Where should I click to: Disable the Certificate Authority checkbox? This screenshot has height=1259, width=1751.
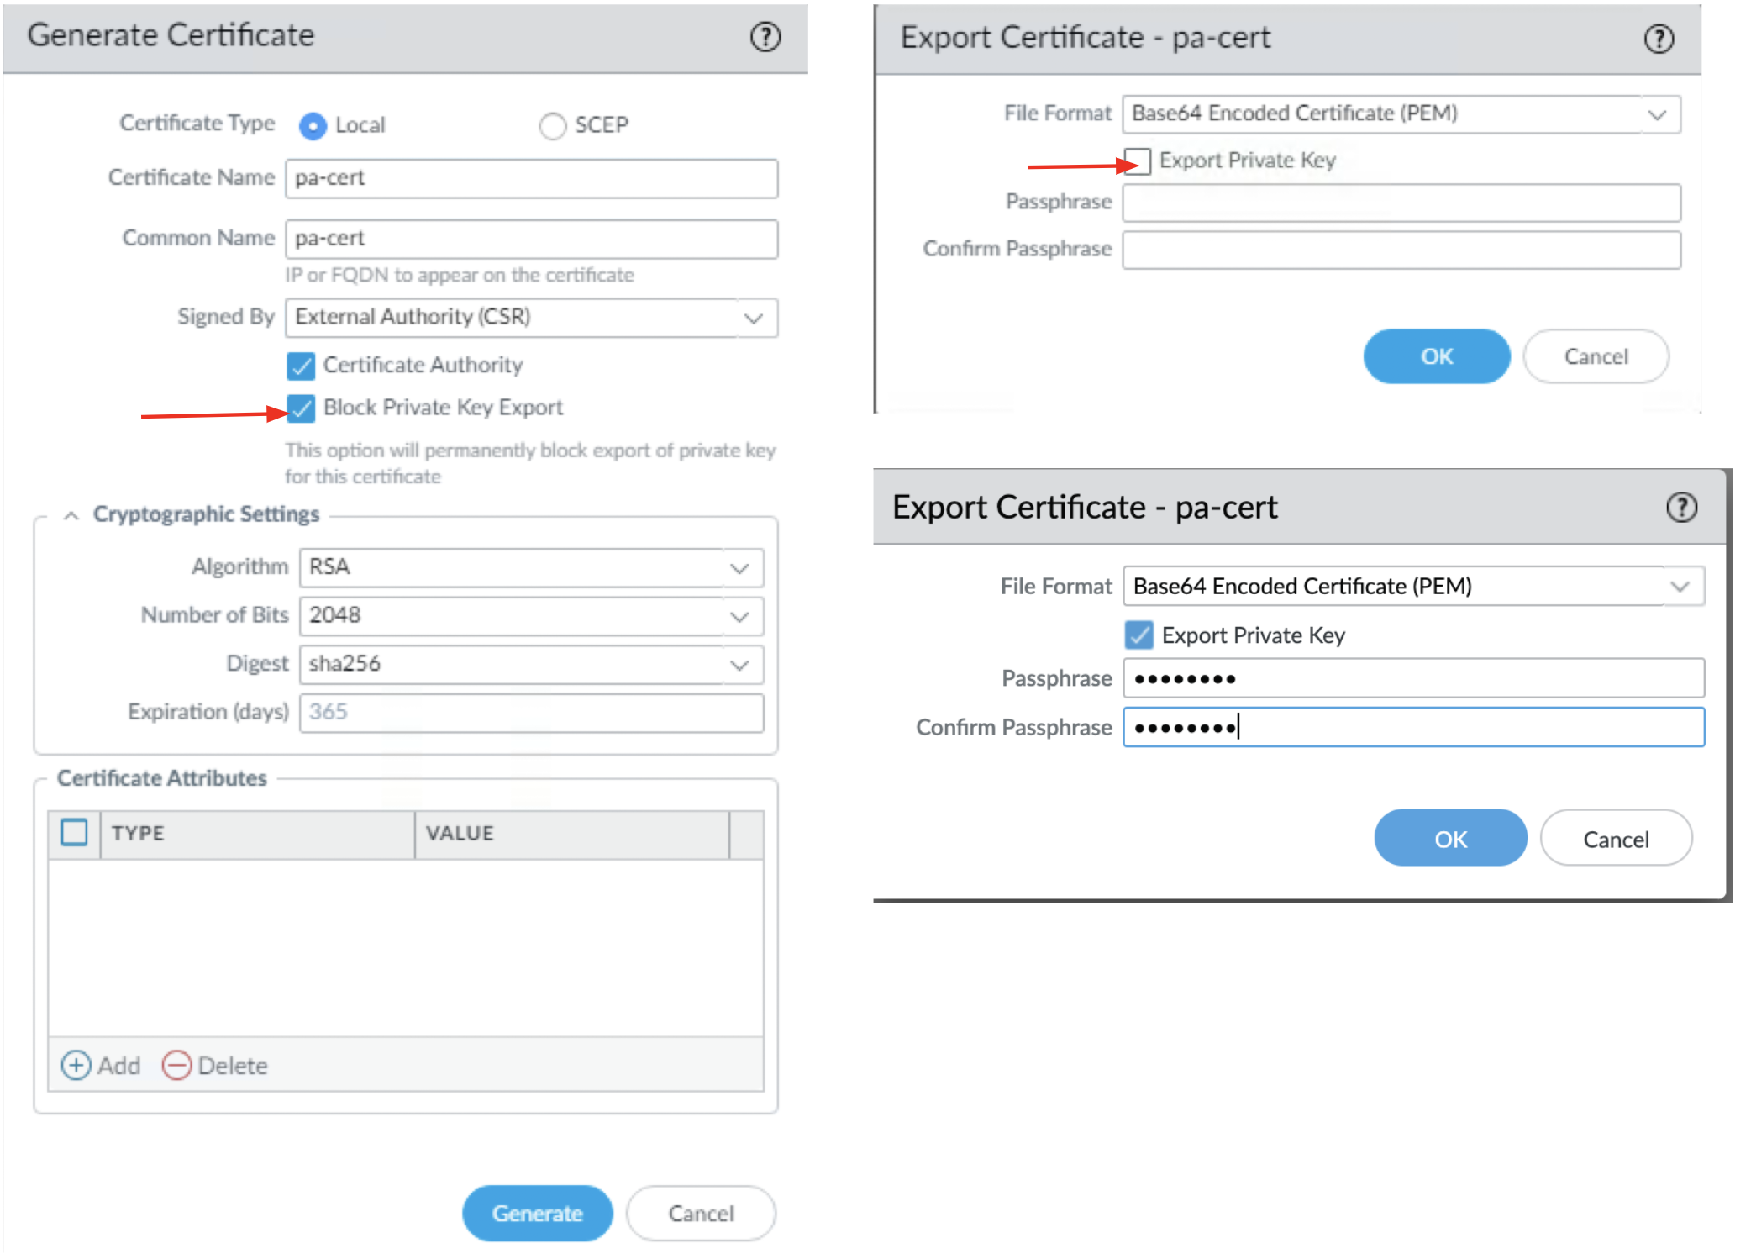301,366
